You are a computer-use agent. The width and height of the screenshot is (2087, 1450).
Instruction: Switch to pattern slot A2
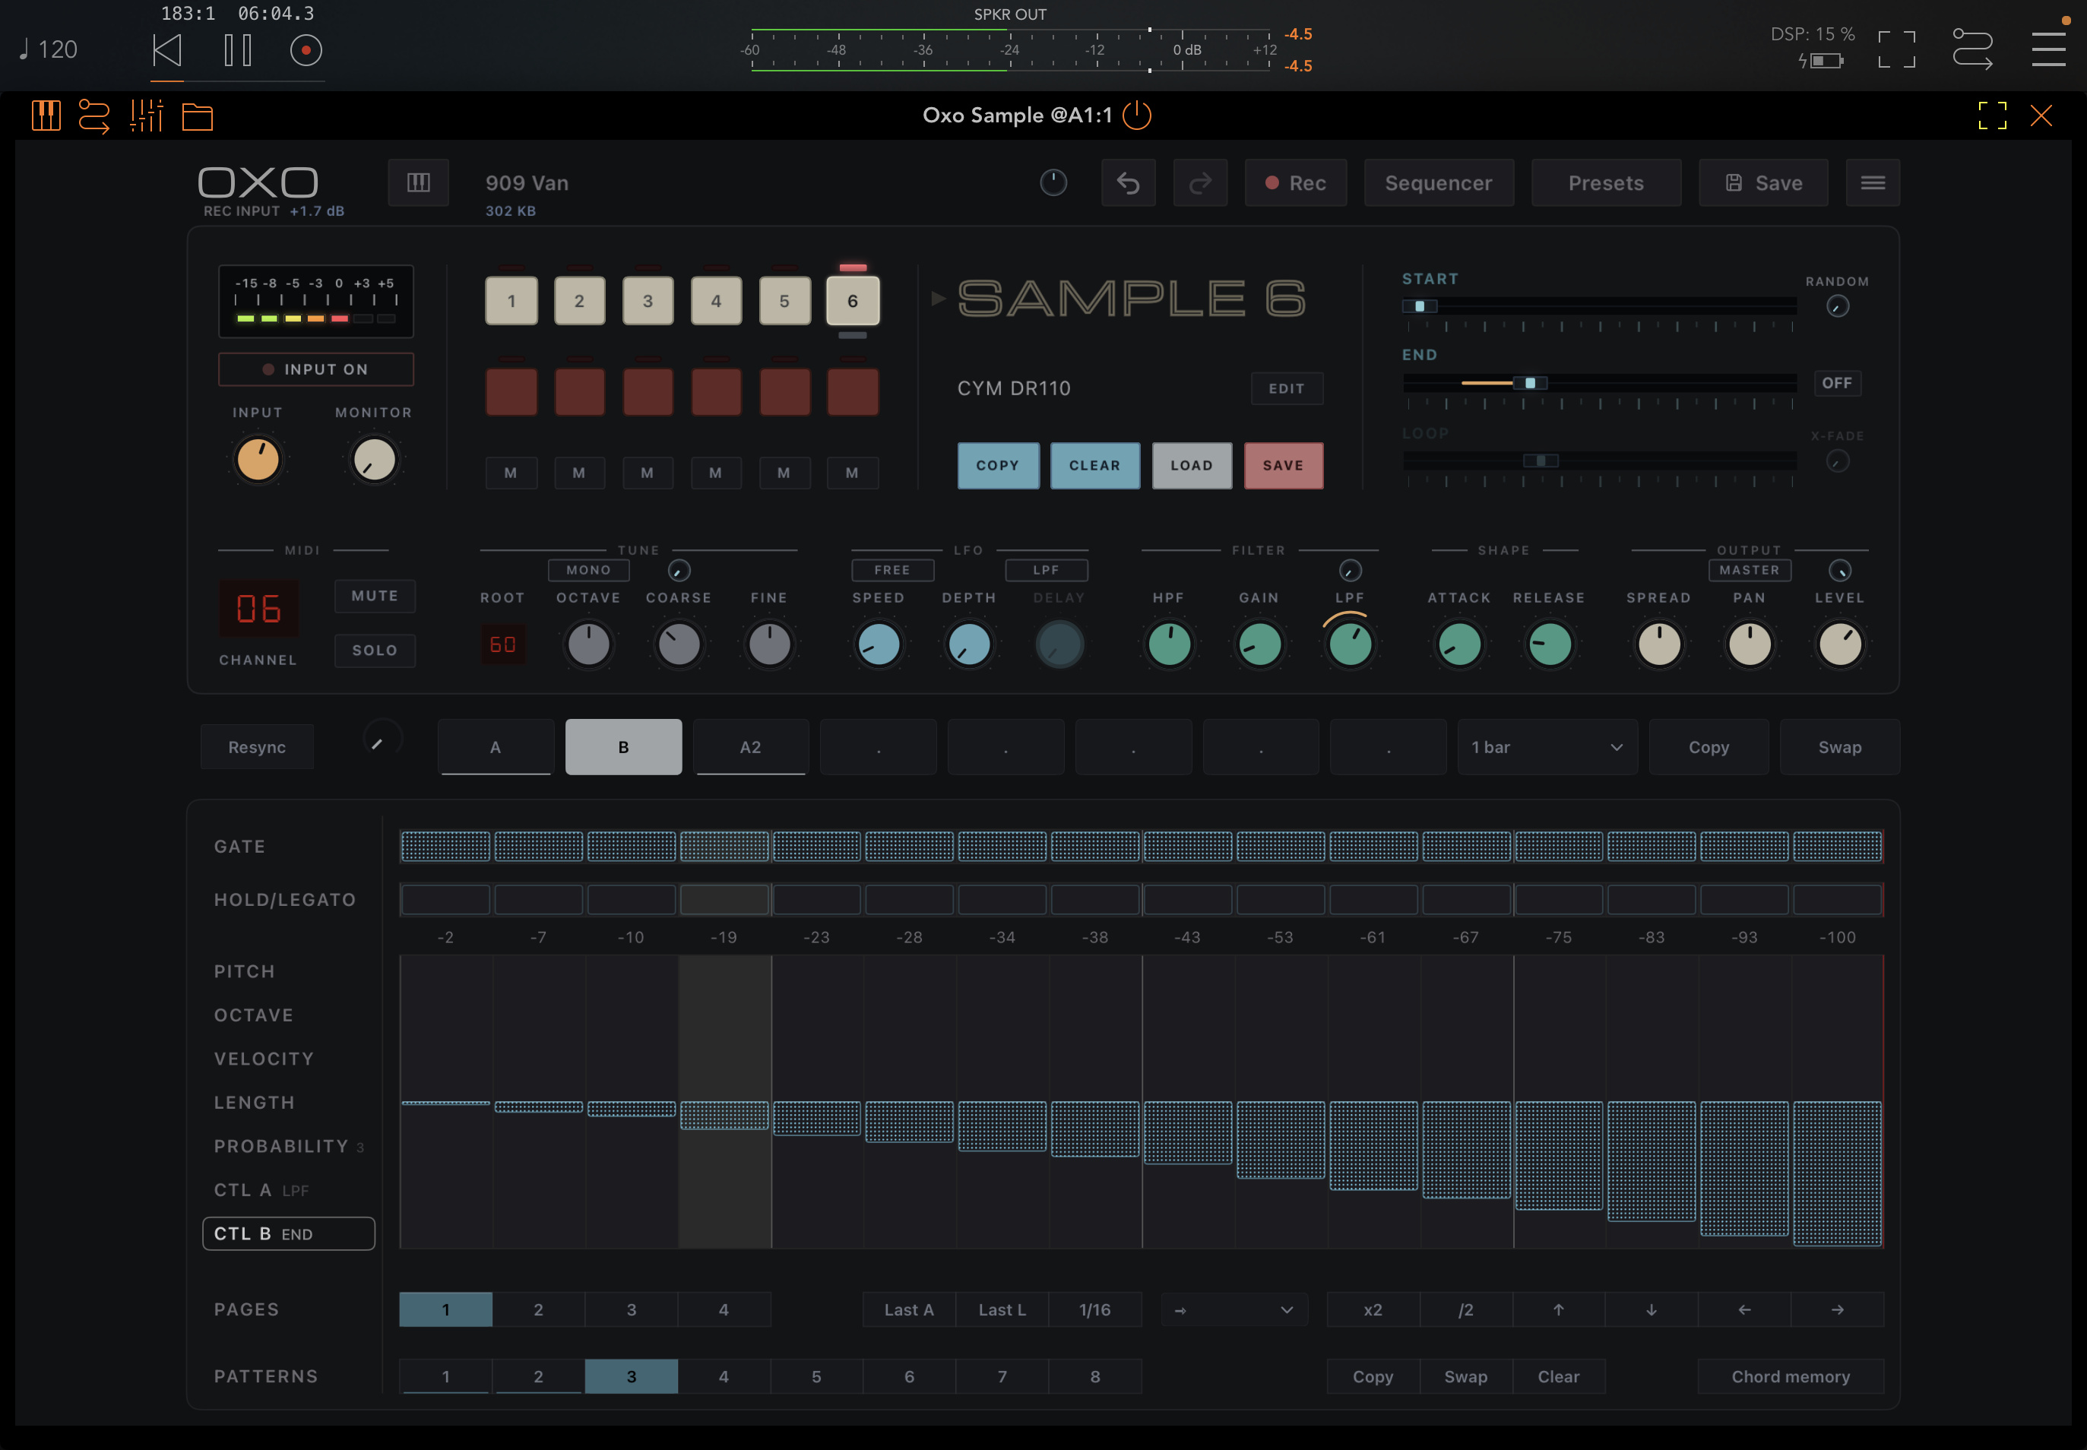click(750, 747)
